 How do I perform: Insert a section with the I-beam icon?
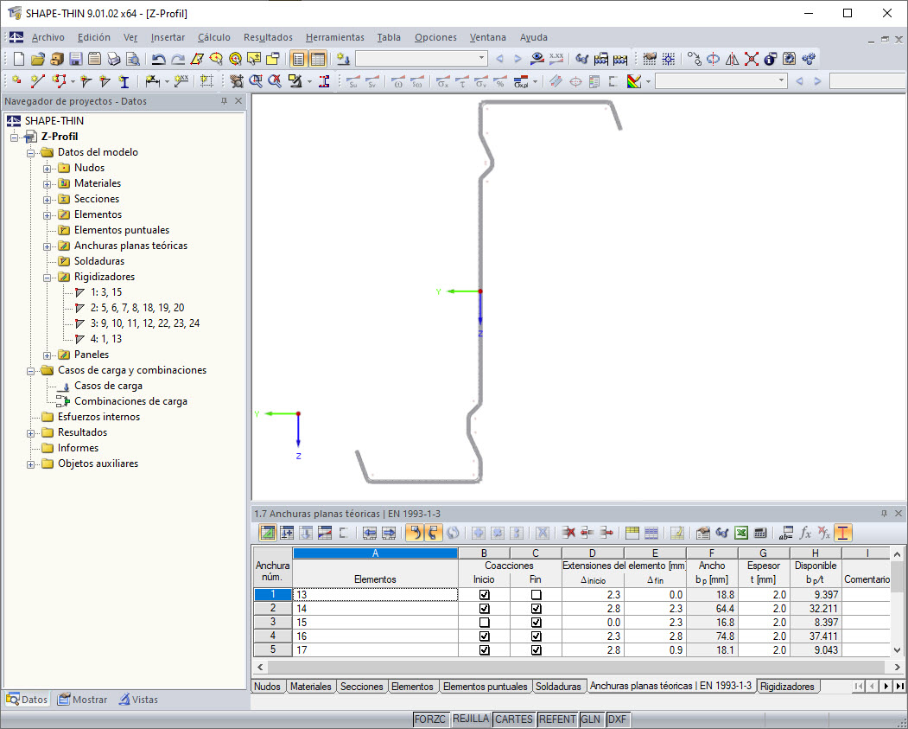pos(124,81)
